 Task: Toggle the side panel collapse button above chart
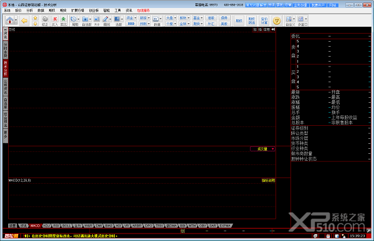(x=274, y=29)
